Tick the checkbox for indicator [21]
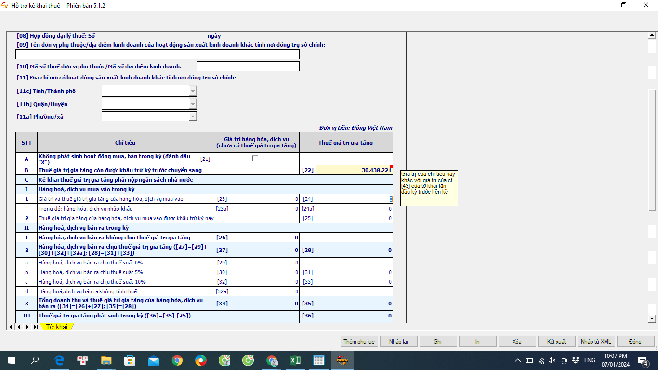This screenshot has height=370, width=658. [255, 159]
